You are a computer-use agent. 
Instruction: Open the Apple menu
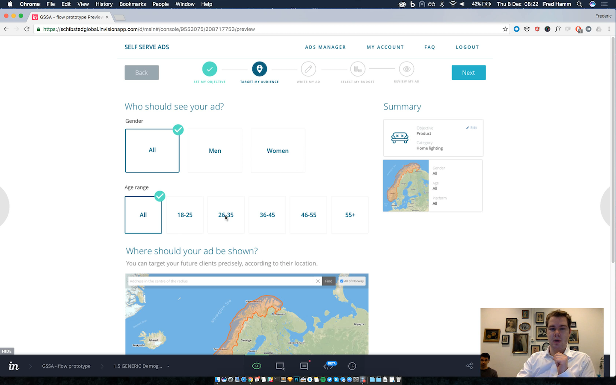tap(9, 4)
